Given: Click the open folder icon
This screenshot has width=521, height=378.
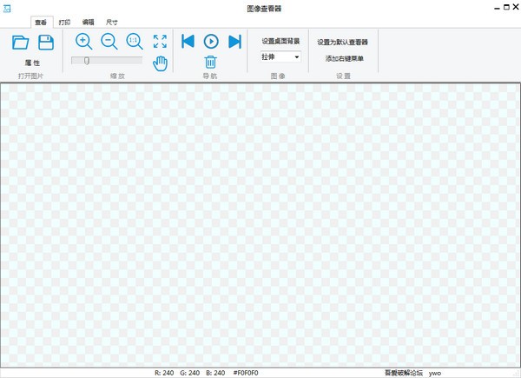Looking at the screenshot, I should (x=21, y=42).
